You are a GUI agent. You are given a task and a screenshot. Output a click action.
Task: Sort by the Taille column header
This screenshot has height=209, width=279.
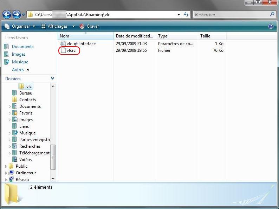pyautogui.click(x=212, y=36)
